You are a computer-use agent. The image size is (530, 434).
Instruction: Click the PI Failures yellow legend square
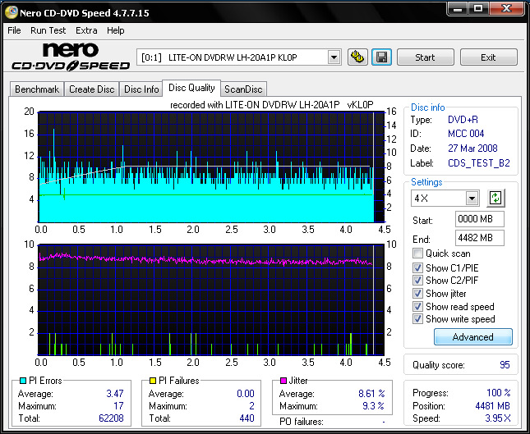153,381
